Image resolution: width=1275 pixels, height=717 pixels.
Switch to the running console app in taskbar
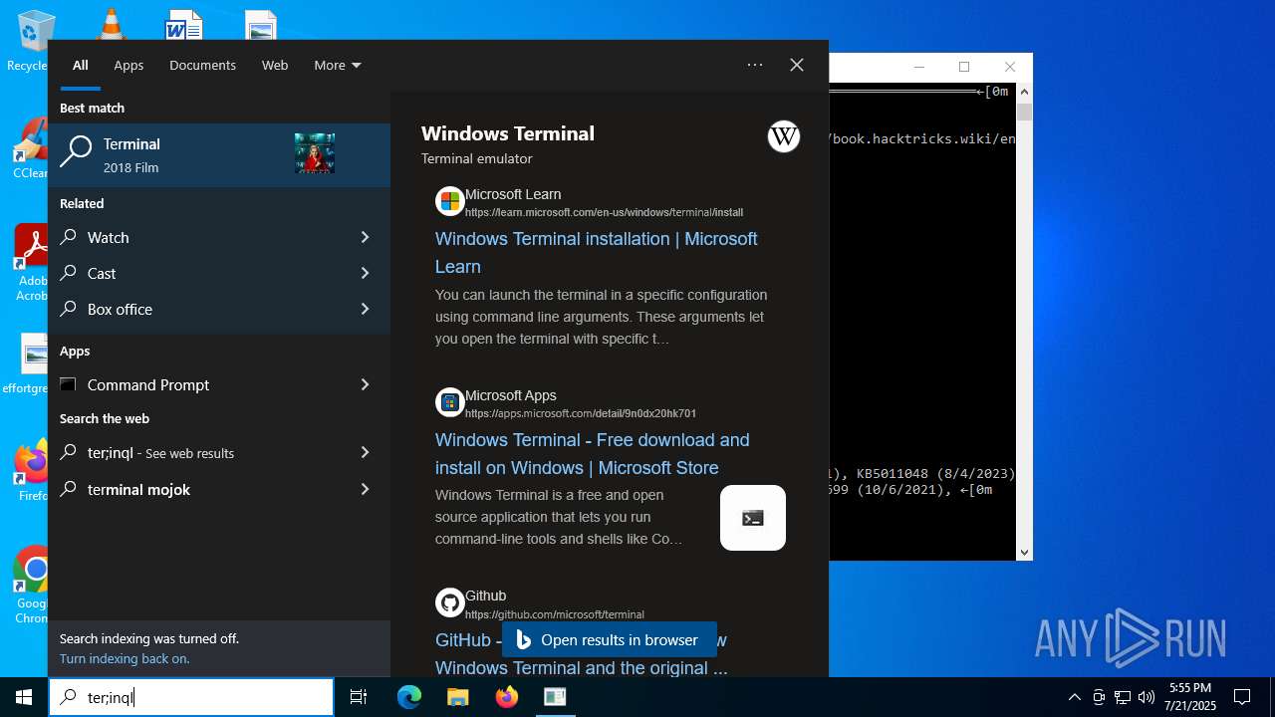coord(555,697)
